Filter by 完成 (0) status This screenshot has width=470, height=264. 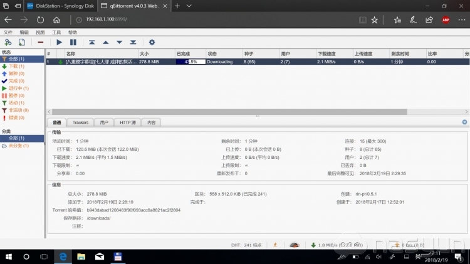point(16,81)
